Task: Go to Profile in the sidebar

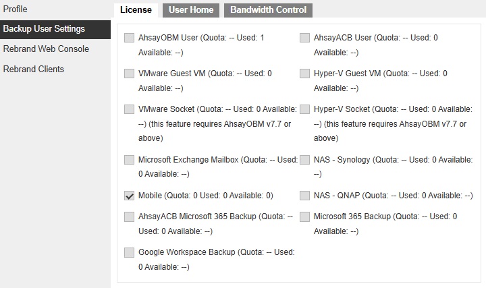Action: 16,9
